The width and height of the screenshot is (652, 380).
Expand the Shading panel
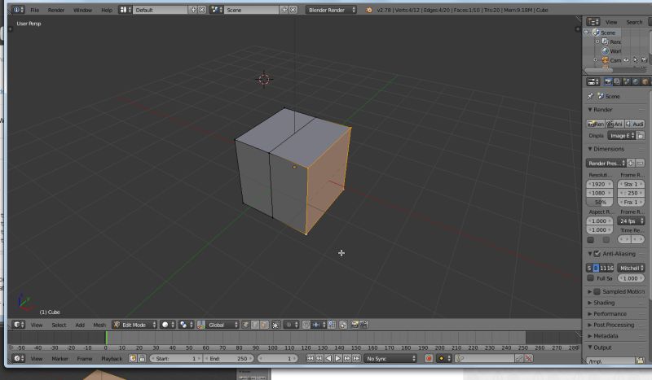[x=601, y=303]
